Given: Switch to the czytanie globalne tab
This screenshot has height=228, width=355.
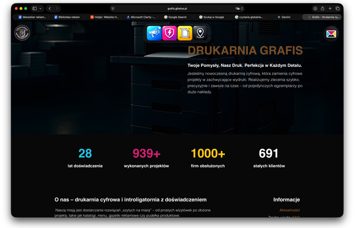Looking at the screenshot, I should point(249,17).
